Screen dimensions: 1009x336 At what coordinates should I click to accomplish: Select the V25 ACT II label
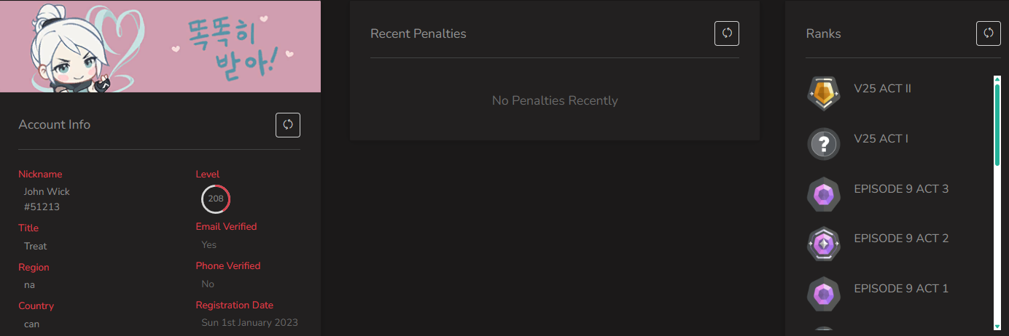pos(883,89)
